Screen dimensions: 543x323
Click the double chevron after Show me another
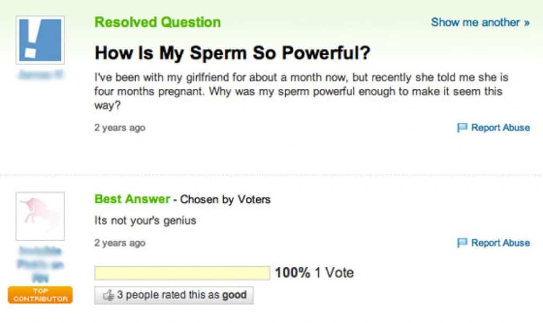click(x=527, y=23)
